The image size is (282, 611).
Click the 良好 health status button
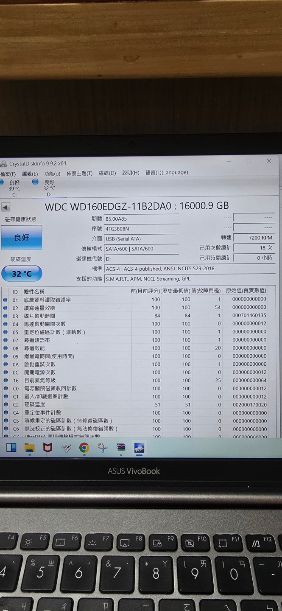[22, 238]
